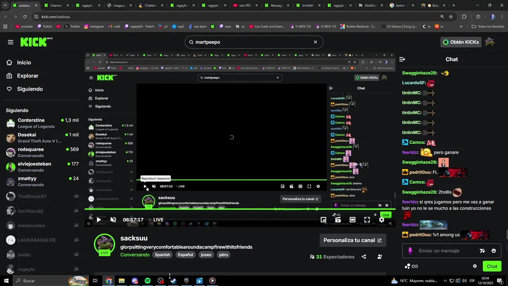Expand hidden bookmarks chevron
This screenshot has height=286, width=508.
pos(461,27)
